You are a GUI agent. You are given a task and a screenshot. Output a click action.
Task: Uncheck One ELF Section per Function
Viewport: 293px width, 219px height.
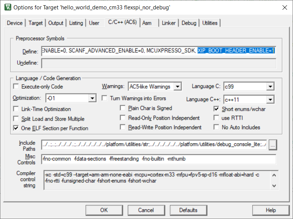coord(16,128)
